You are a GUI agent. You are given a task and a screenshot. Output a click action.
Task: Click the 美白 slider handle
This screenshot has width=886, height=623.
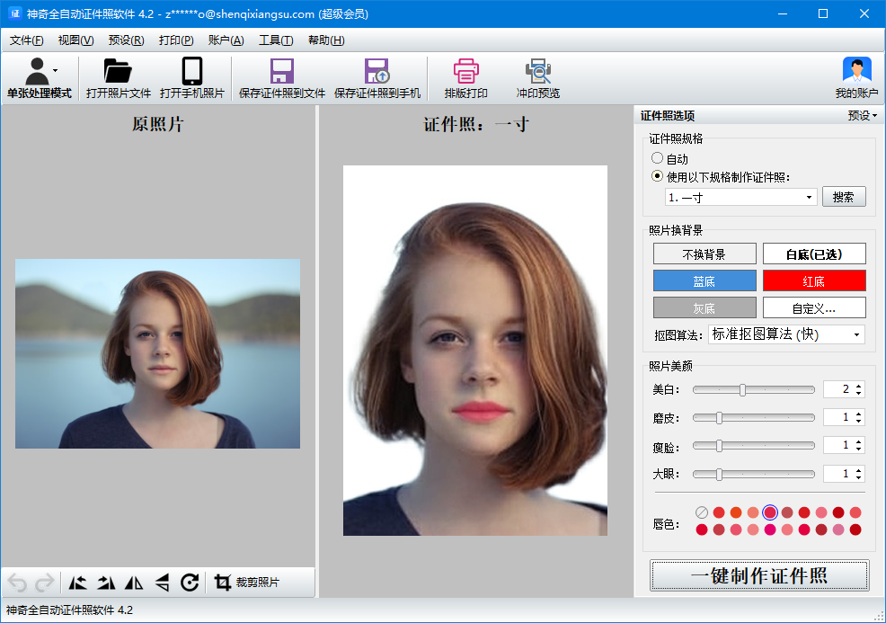742,389
